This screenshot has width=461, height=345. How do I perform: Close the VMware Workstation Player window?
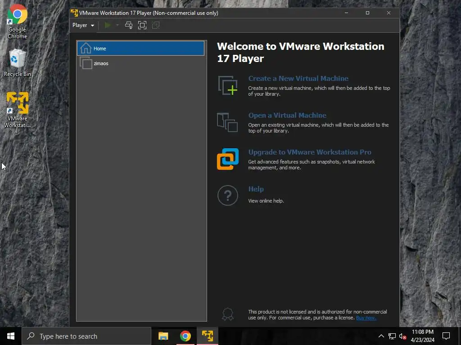(x=389, y=13)
